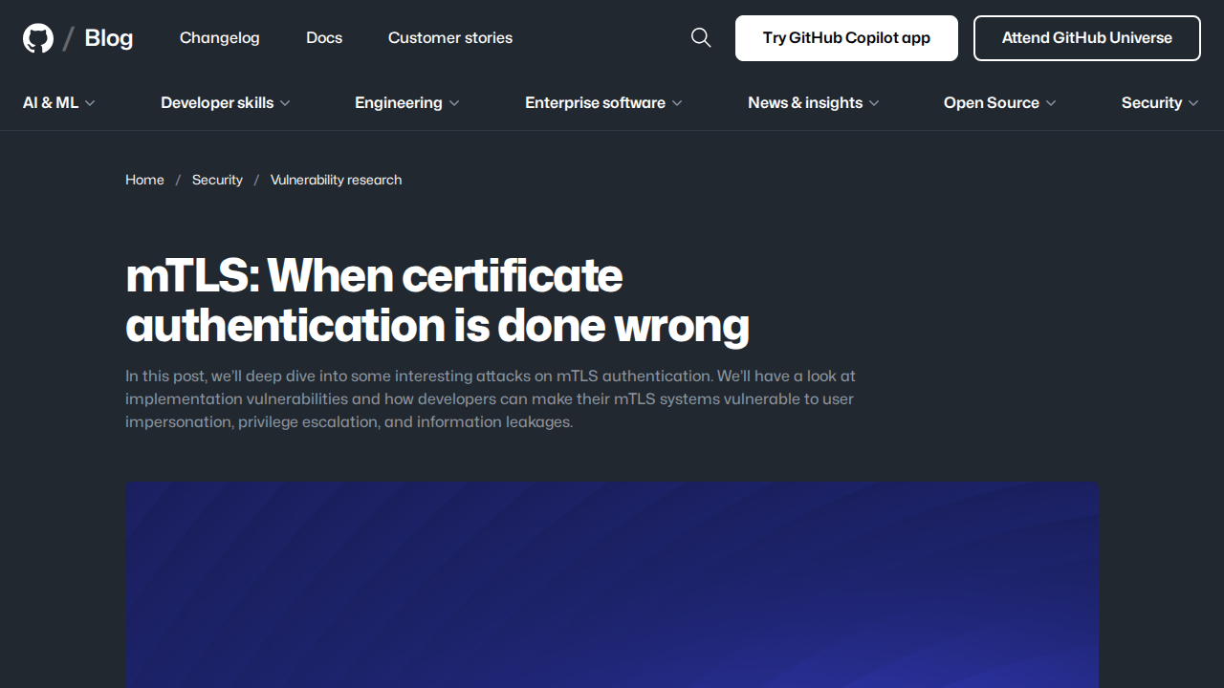The height and width of the screenshot is (688, 1224).
Task: Visit Customer stories page
Action: click(x=450, y=37)
